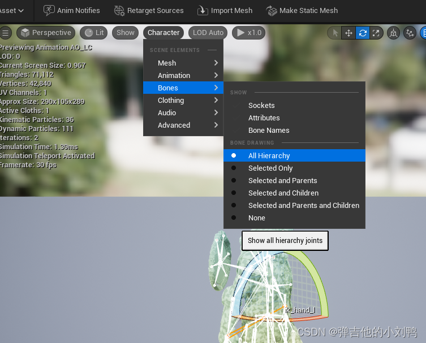
Task: Toggle the coordinate system cube icon
Action: pyautogui.click(x=393, y=33)
